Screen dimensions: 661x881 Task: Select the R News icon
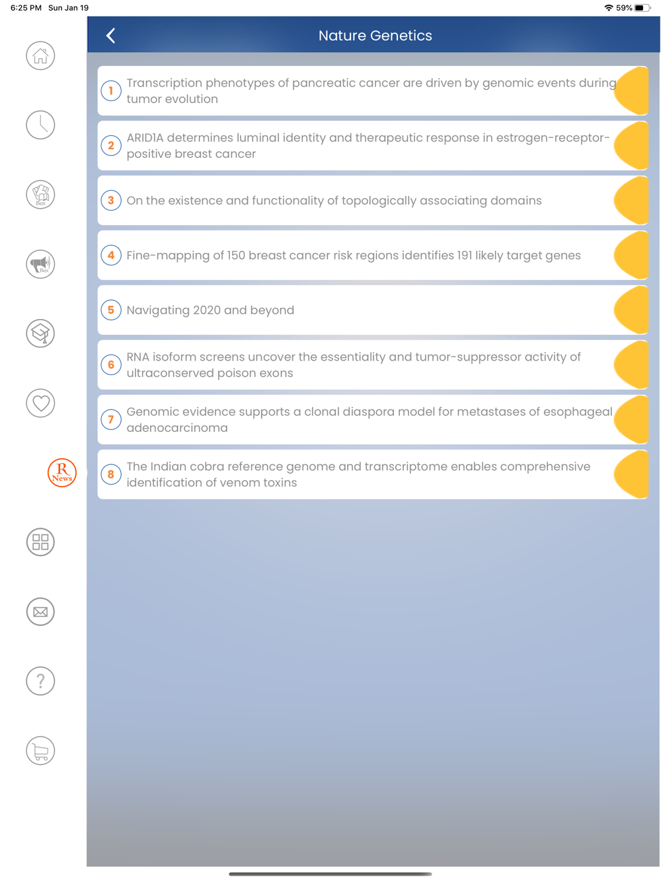click(x=62, y=473)
